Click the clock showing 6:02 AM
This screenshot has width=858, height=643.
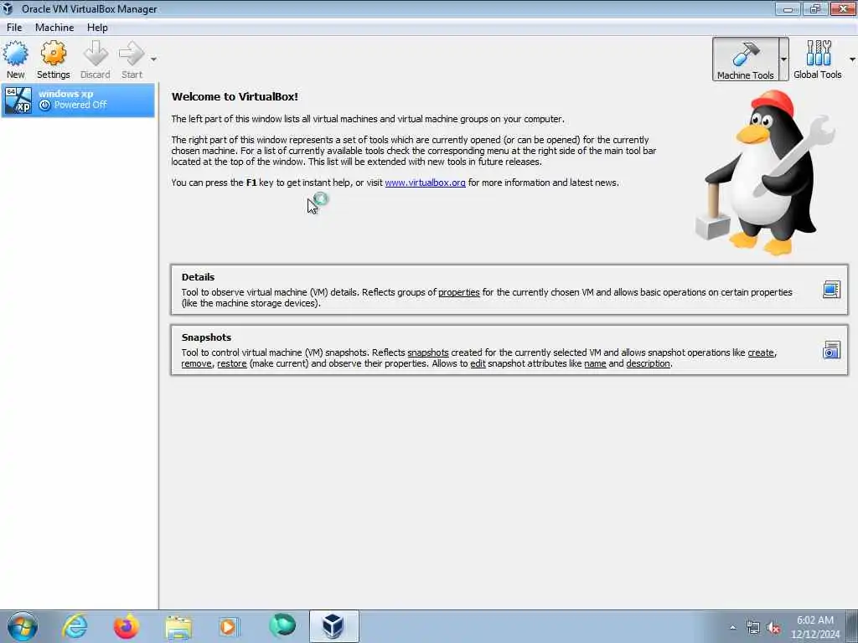[x=815, y=620]
